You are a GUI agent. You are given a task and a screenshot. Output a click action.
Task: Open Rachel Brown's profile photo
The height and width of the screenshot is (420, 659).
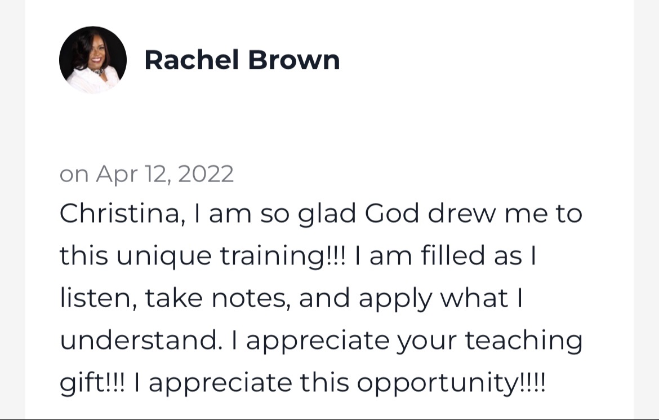pyautogui.click(x=93, y=60)
